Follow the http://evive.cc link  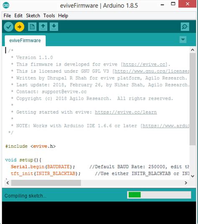(x=144, y=64)
